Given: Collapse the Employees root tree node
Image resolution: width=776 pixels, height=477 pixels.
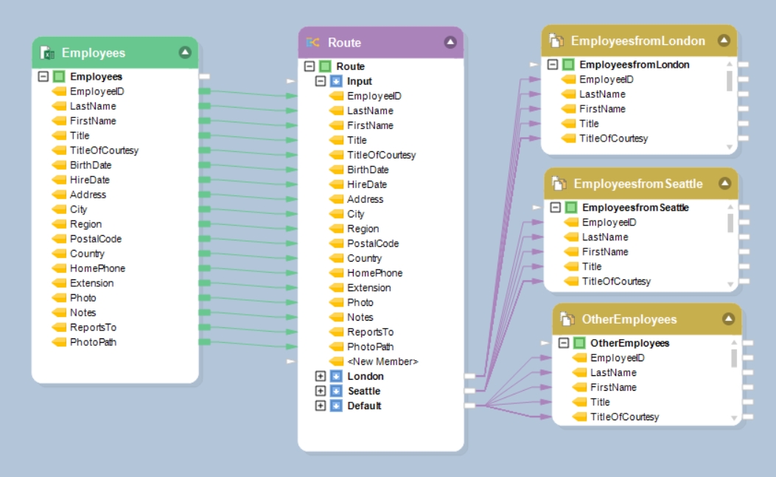Looking at the screenshot, I should tap(43, 76).
